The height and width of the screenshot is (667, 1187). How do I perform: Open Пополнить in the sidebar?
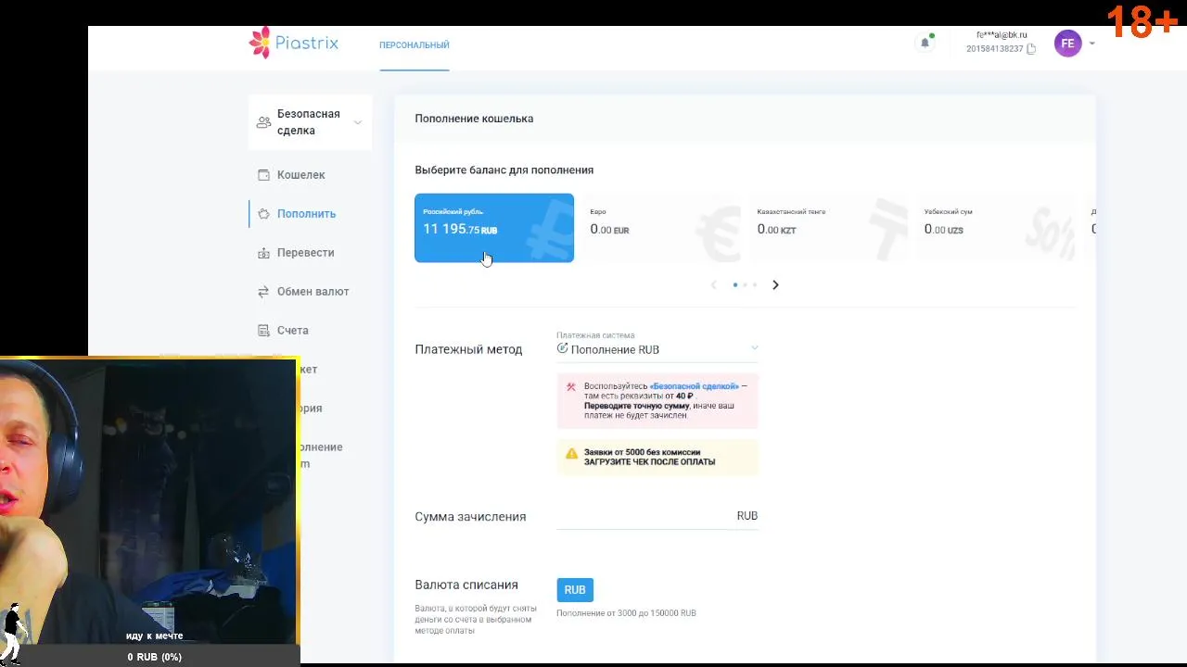click(306, 214)
